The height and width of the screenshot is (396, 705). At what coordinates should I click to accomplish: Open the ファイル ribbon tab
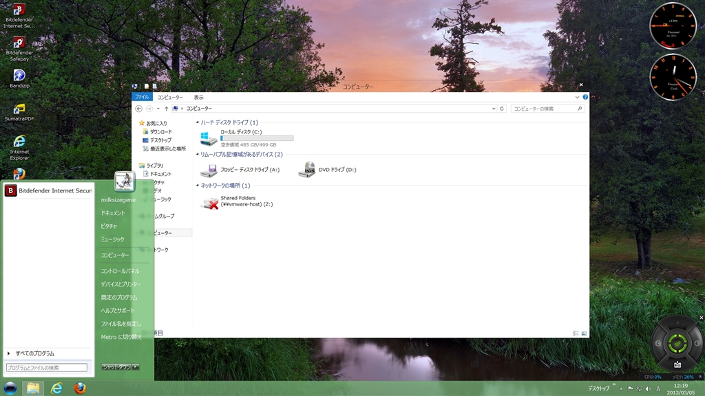pyautogui.click(x=142, y=97)
